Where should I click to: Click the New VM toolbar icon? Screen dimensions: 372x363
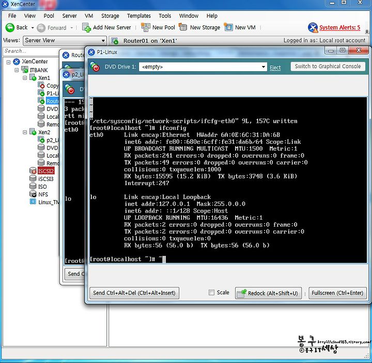228,27
